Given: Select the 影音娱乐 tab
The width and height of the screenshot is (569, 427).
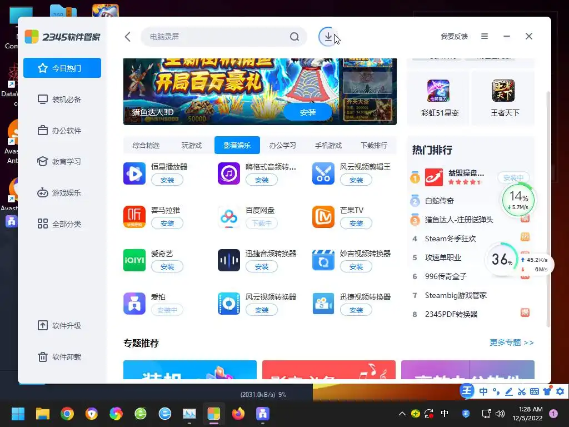Looking at the screenshot, I should [237, 145].
